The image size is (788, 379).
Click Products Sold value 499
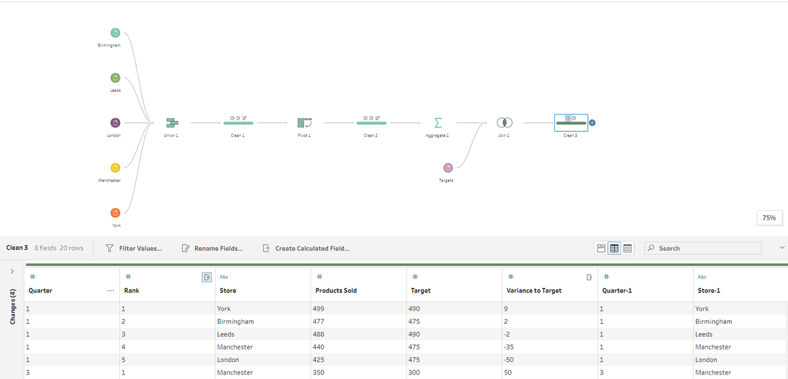[x=358, y=309]
